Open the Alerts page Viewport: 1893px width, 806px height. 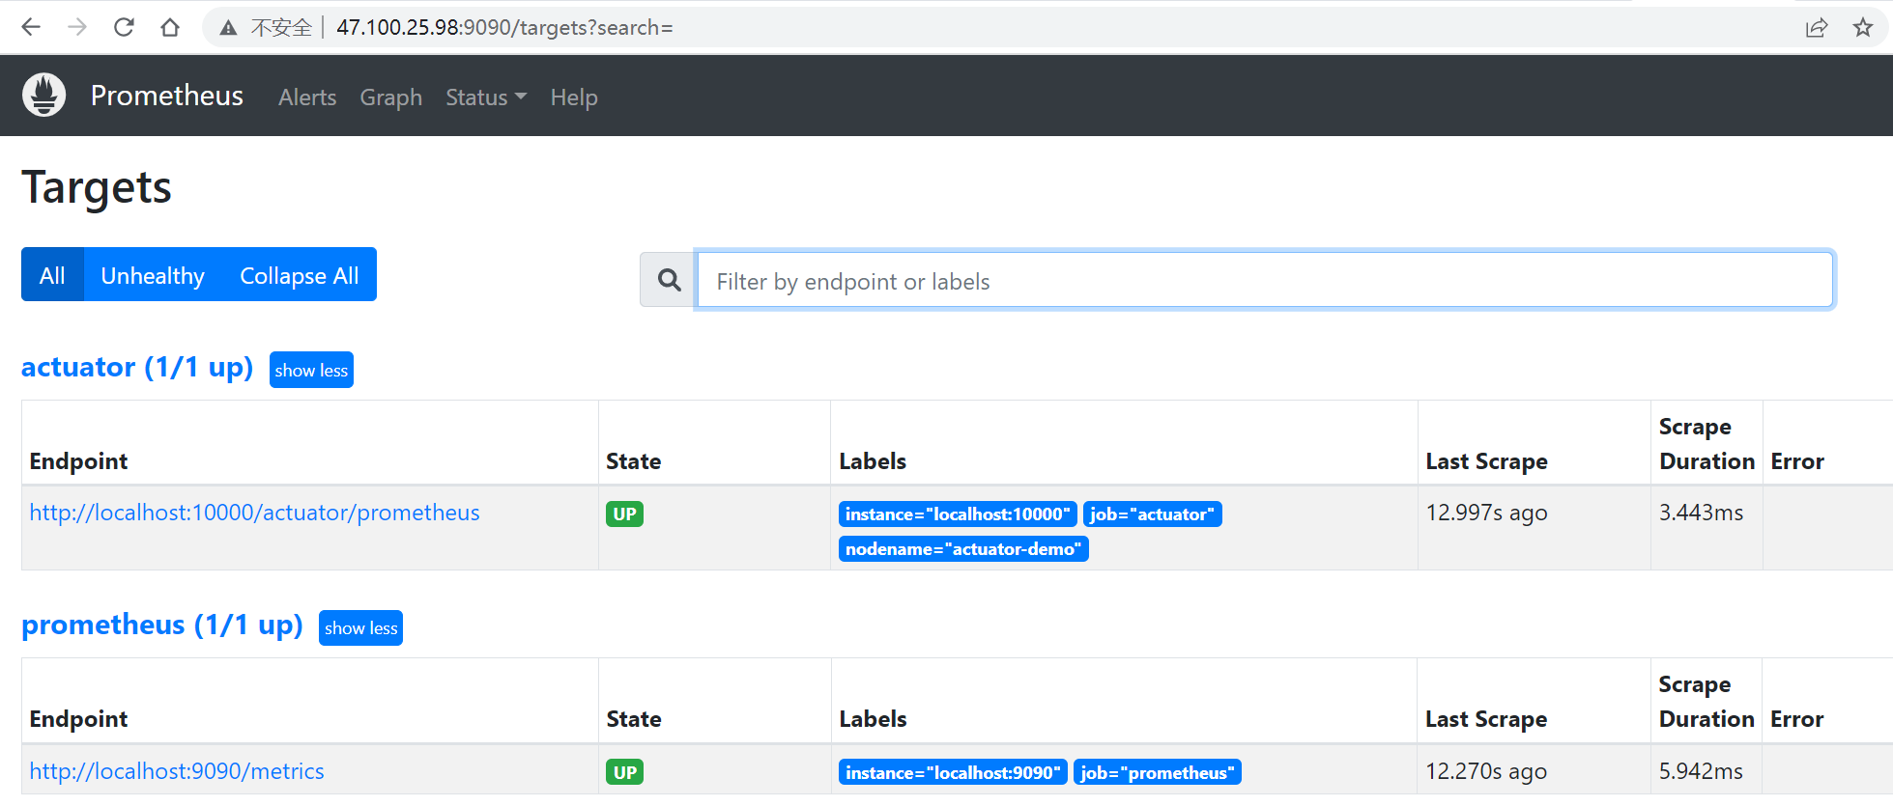[307, 97]
